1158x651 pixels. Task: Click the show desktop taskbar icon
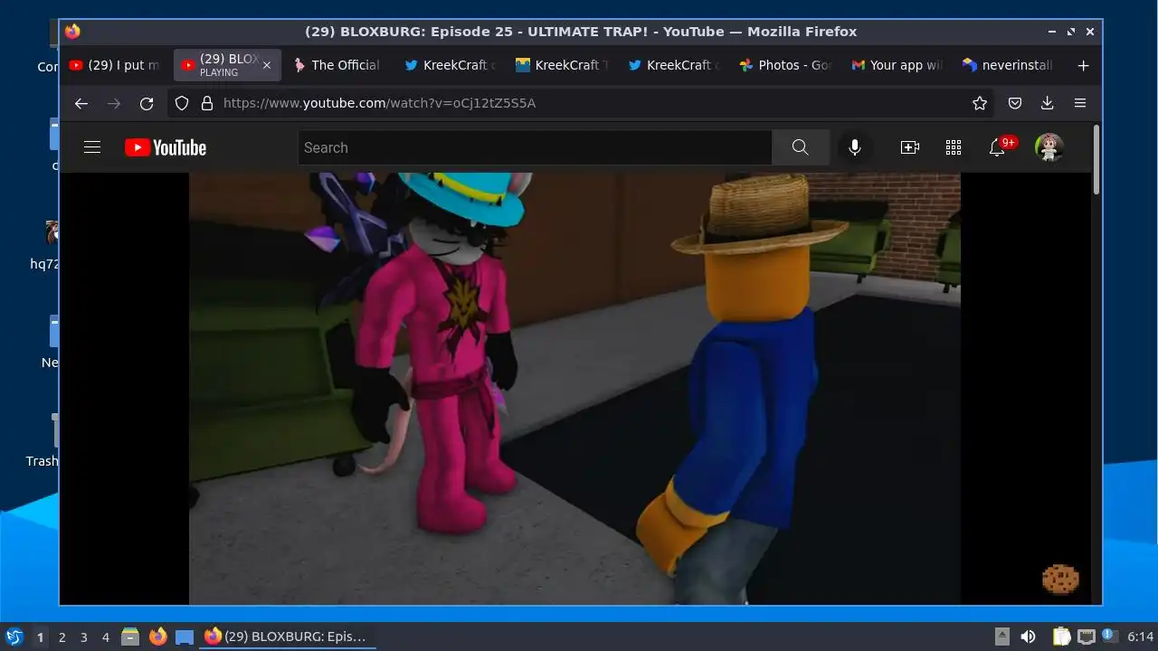coord(185,637)
